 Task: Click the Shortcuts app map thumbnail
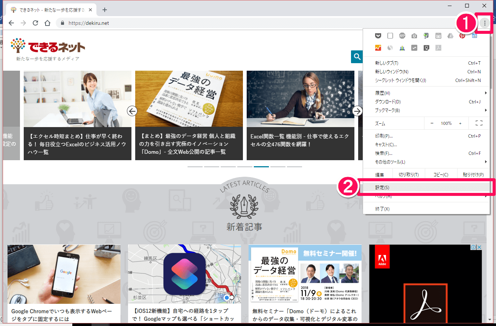coord(185,274)
